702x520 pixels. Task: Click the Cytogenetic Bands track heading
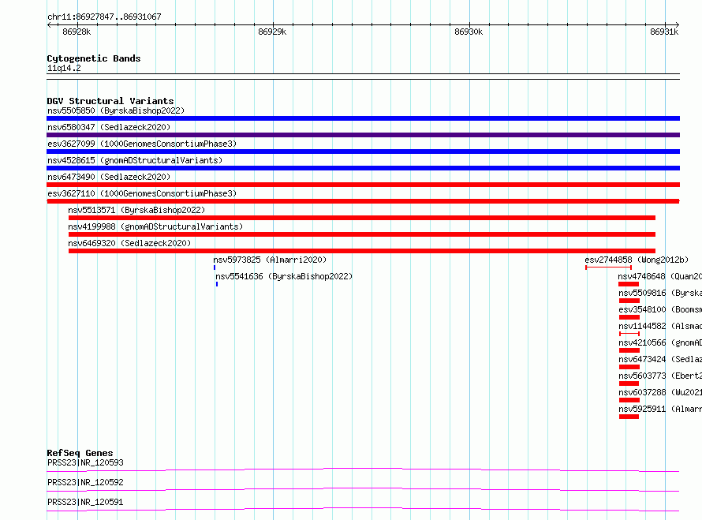tap(94, 58)
